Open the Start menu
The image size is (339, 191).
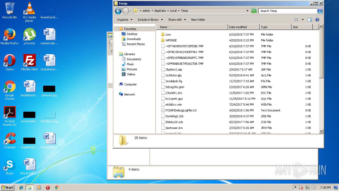(x=7, y=188)
